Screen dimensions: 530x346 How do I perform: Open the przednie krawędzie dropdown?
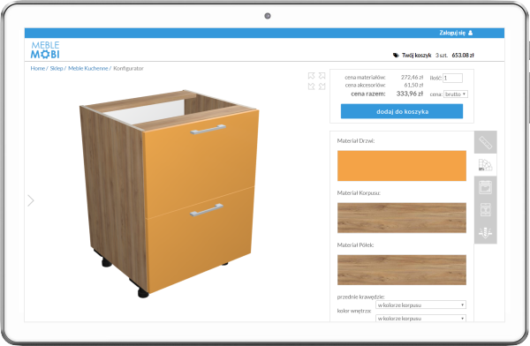pos(420,305)
